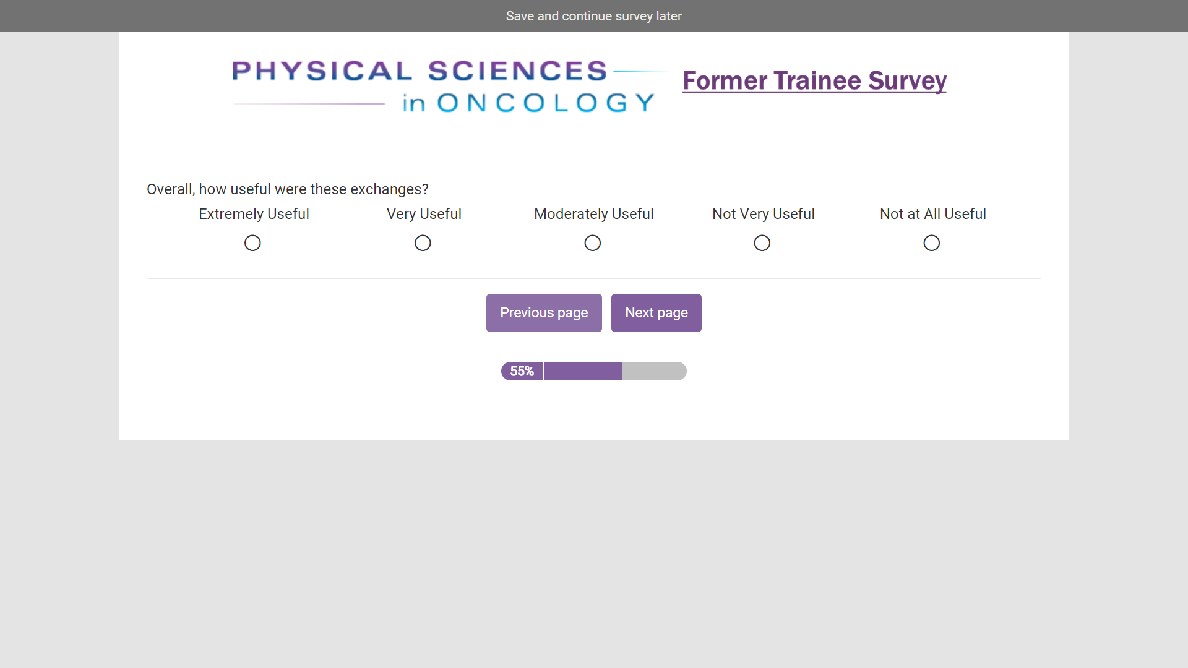Select the Extremely Useful radio button
1188x668 pixels.
tap(252, 243)
